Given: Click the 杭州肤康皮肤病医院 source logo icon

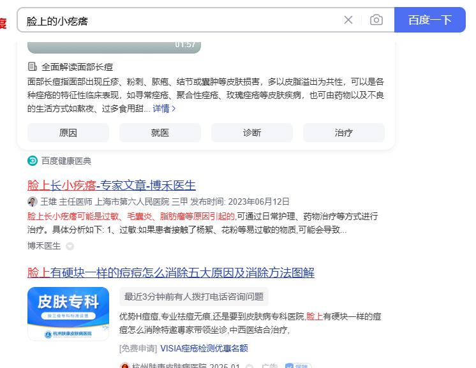Looking at the screenshot, I should (x=125, y=365).
